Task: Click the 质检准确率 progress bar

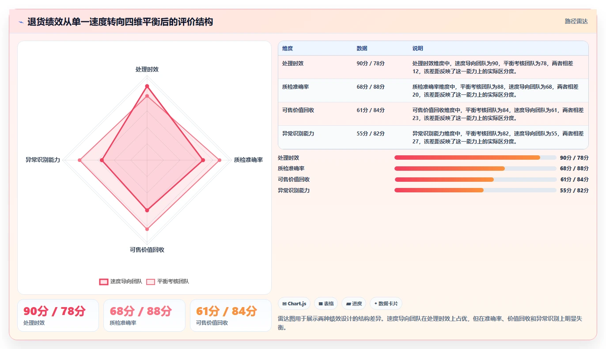Action: tap(475, 169)
